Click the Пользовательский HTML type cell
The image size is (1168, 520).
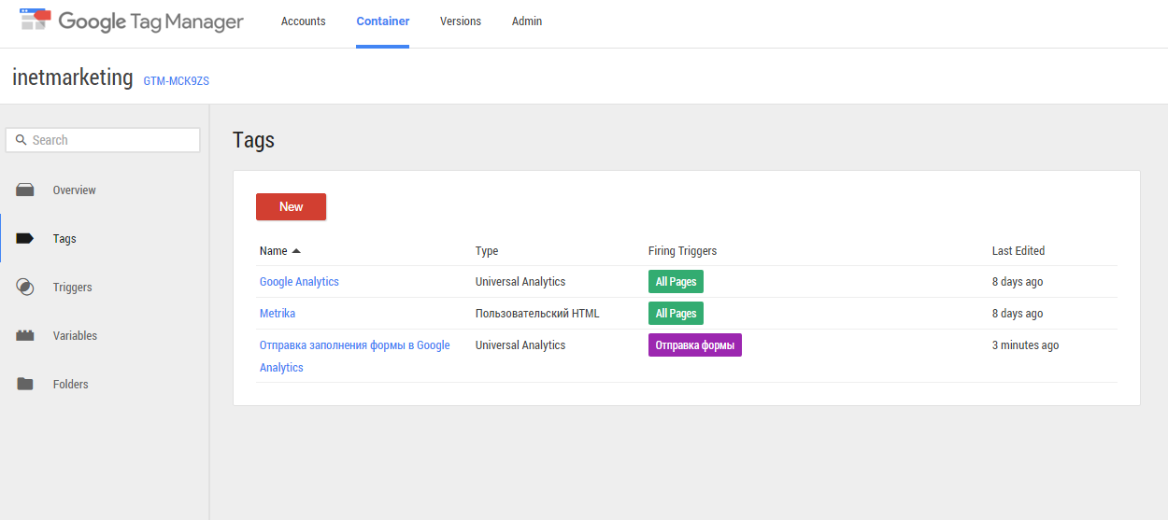coord(537,314)
